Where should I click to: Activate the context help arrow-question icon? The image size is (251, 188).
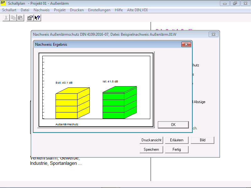[x=37, y=18]
